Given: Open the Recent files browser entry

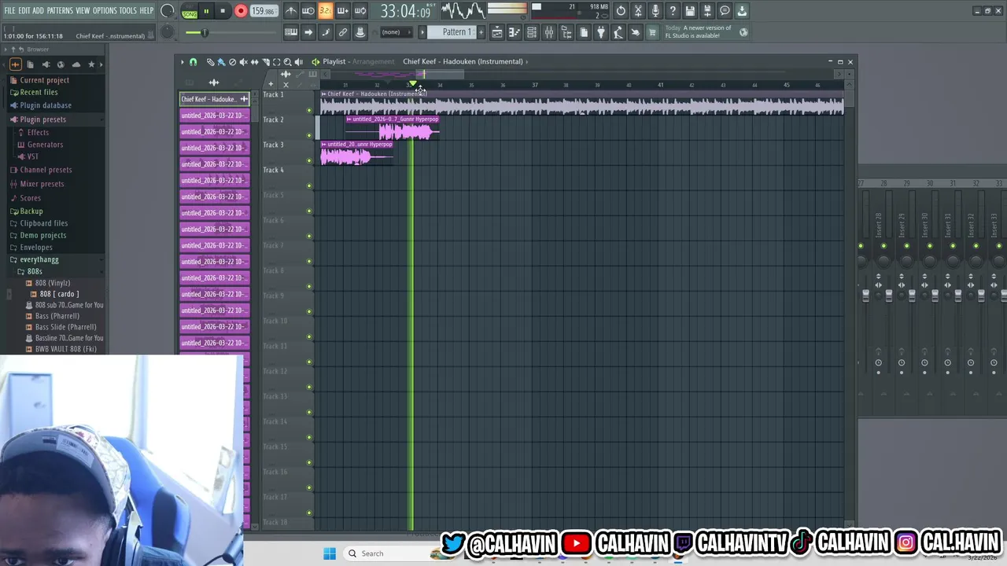Looking at the screenshot, I should pyautogui.click(x=39, y=93).
